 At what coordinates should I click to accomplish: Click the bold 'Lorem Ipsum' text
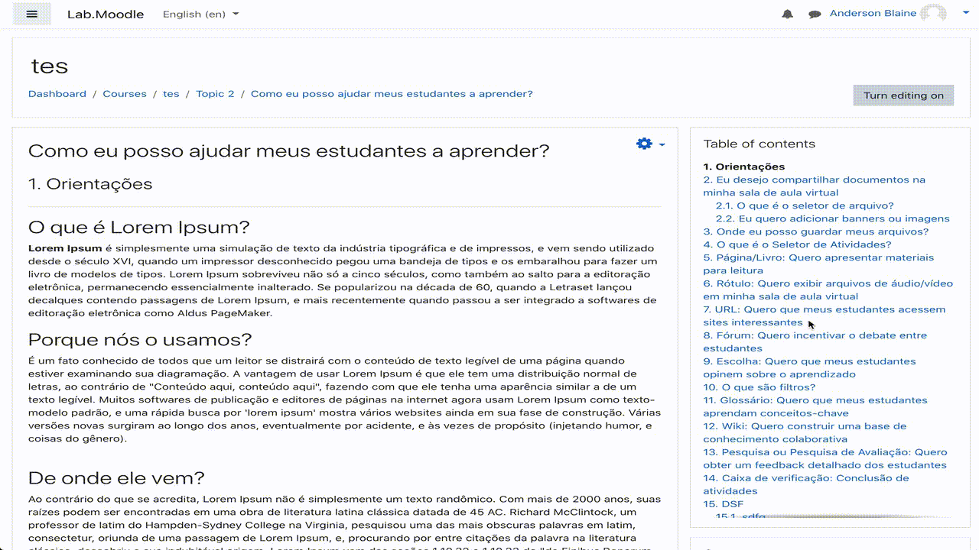pos(65,248)
